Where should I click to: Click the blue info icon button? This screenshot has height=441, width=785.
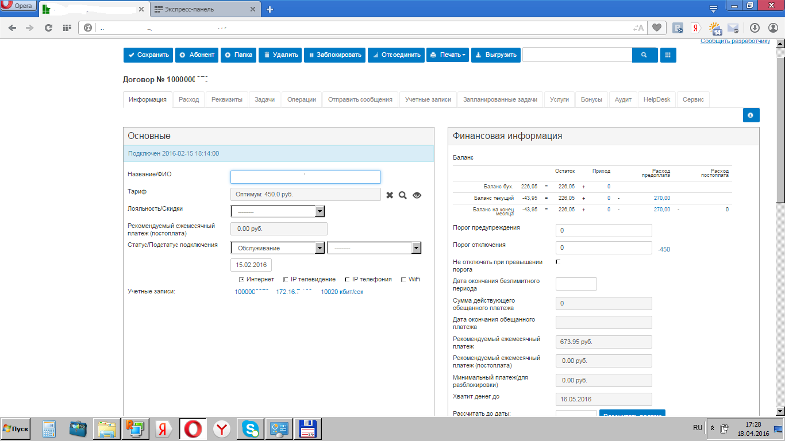tap(751, 115)
